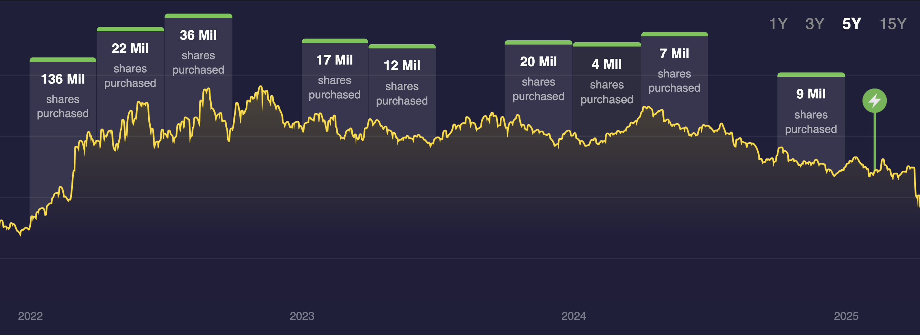Click the 136 Mil shares purchased card
Screen dimensions: 920x335
[x=63, y=95]
